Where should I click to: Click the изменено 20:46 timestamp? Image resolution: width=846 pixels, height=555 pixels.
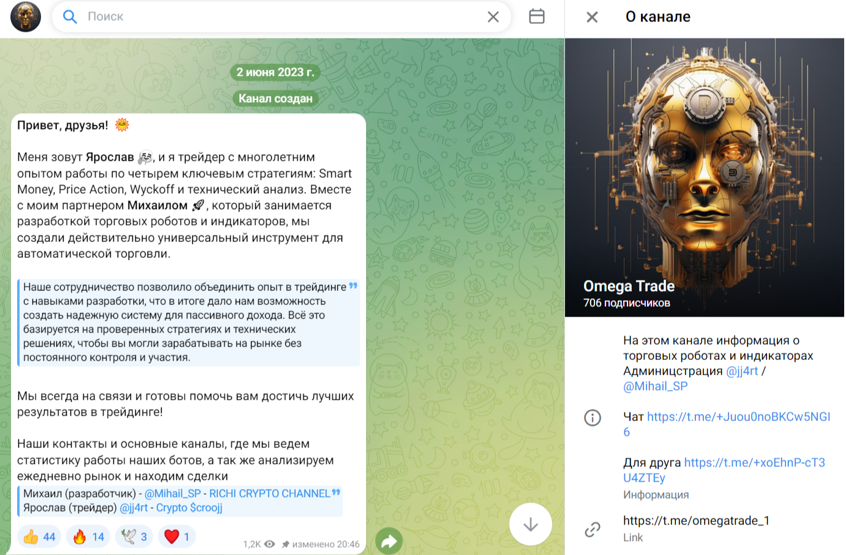[326, 544]
